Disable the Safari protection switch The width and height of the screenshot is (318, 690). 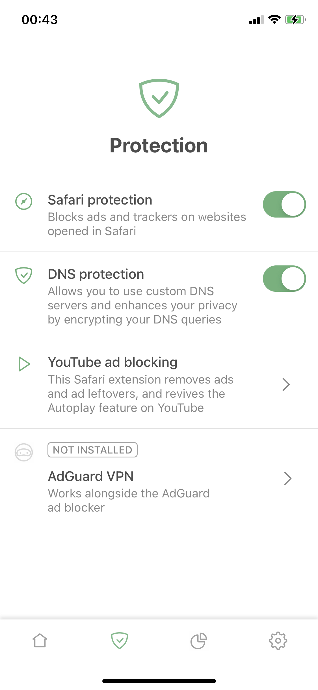(284, 204)
